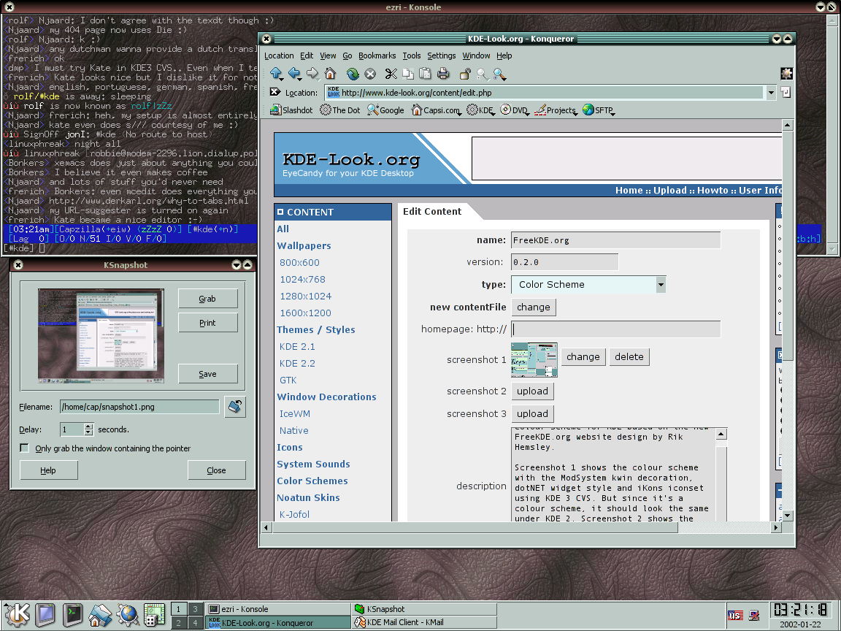Open the Location menu
The height and width of the screenshot is (631, 841).
(x=279, y=56)
